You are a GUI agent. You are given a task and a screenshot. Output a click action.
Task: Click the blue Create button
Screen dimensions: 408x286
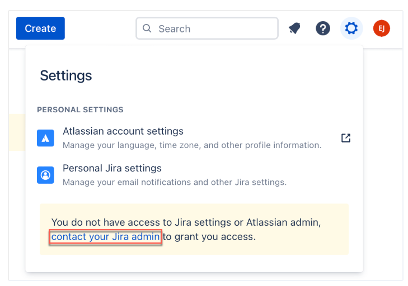point(40,28)
